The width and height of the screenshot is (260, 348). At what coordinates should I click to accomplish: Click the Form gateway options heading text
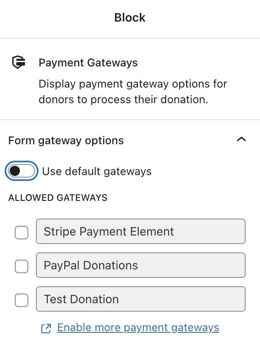(66, 140)
